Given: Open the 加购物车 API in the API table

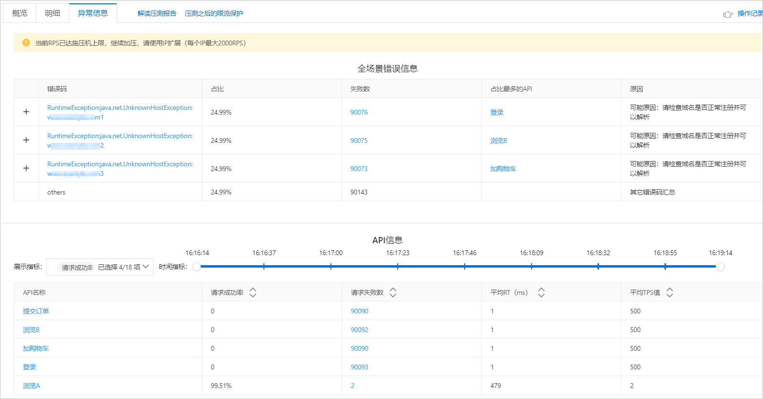Looking at the screenshot, I should 36,348.
